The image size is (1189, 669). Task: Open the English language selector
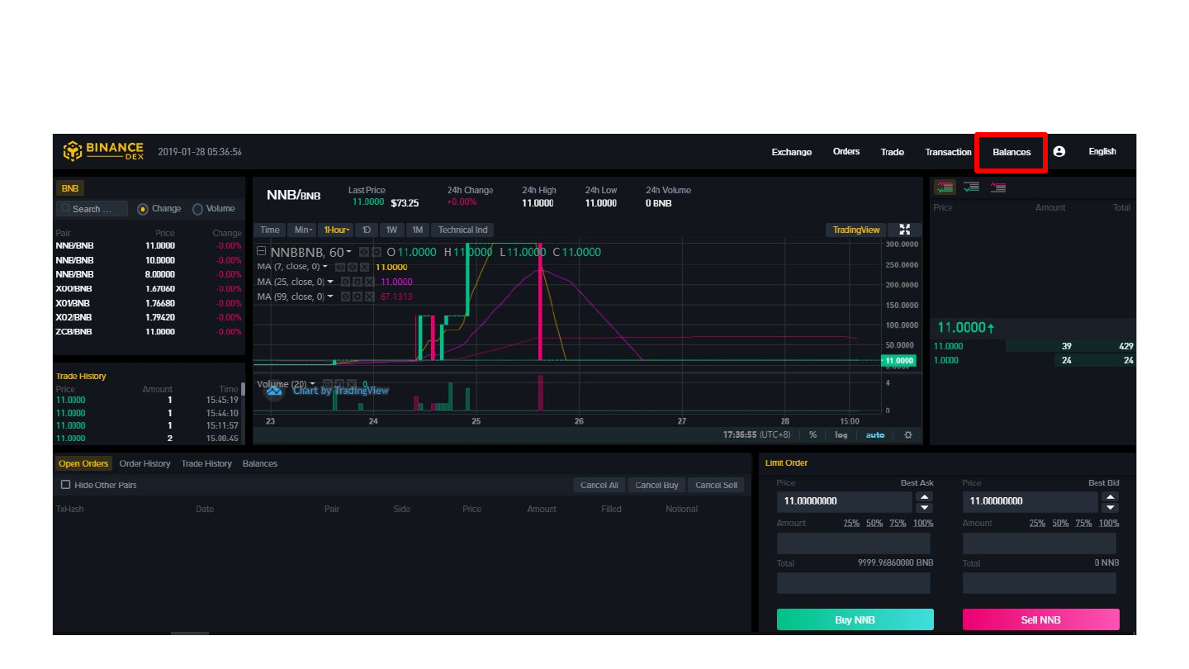click(1102, 151)
